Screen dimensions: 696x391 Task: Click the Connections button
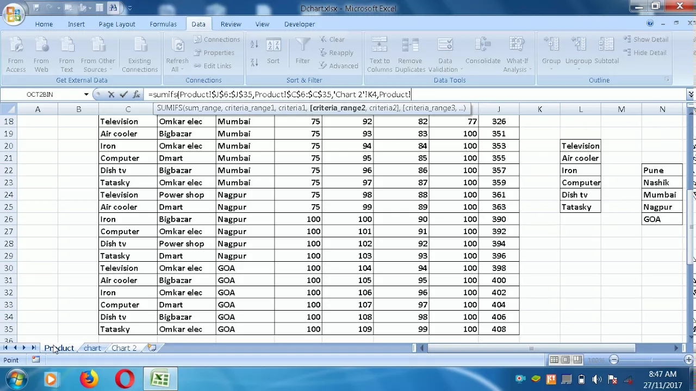216,40
